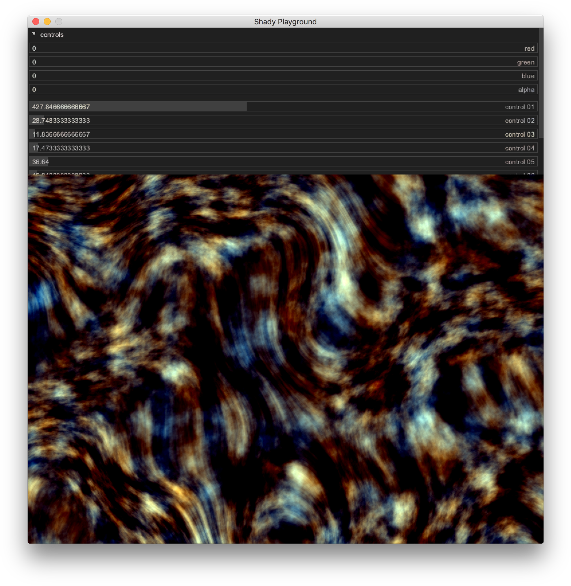This screenshot has height=586, width=571.
Task: Click the greyed-out zoom window button
Action: (x=59, y=22)
